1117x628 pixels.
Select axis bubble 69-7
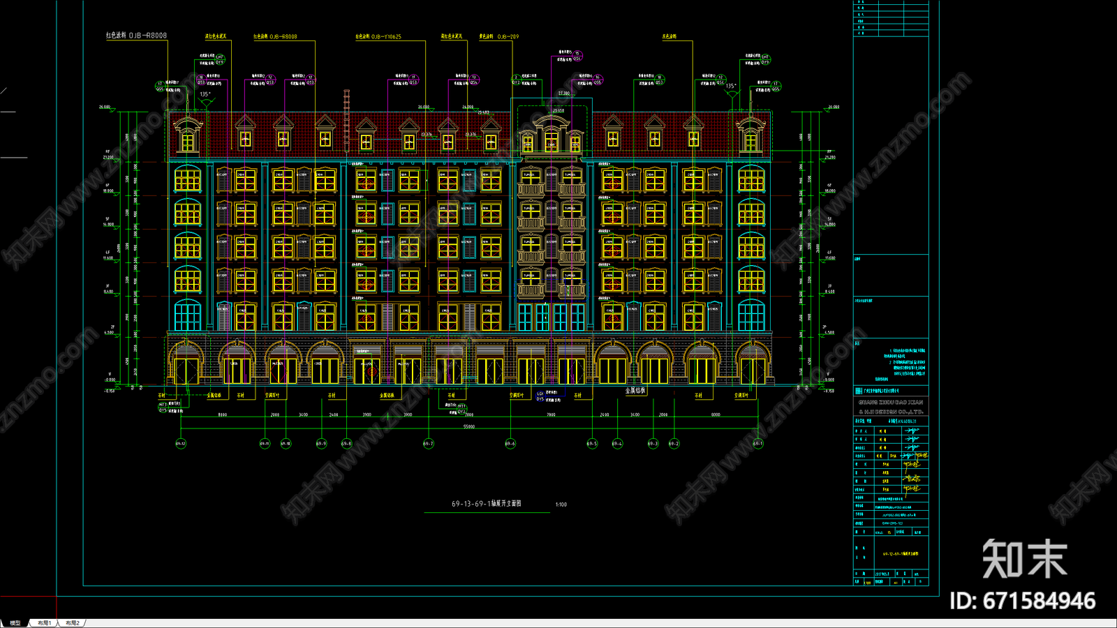tap(428, 444)
